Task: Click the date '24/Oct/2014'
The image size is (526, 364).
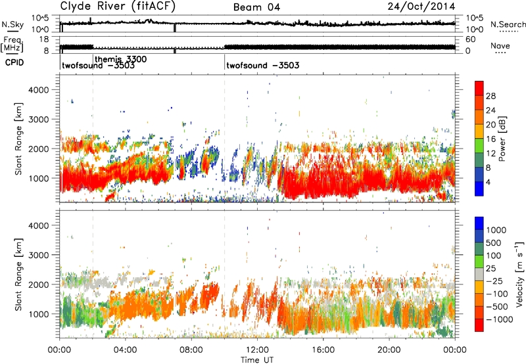Action: [421, 7]
